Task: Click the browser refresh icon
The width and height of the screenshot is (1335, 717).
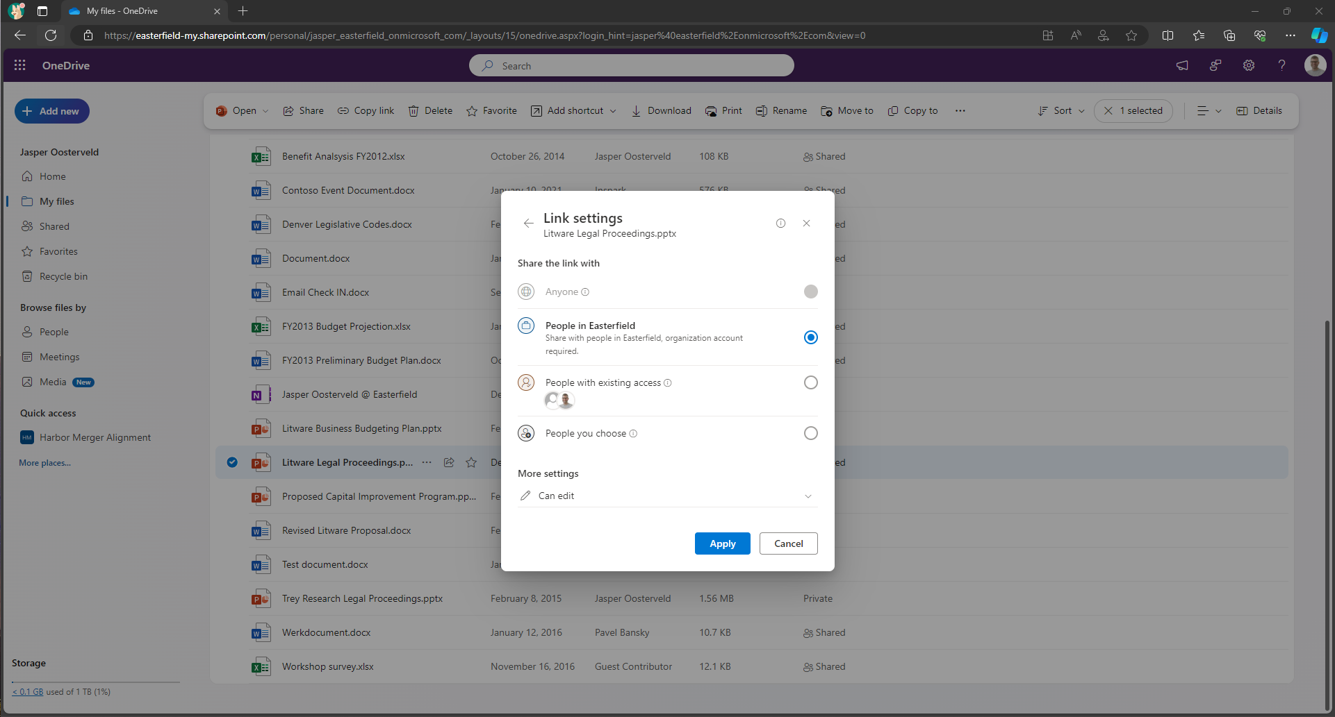Action: click(x=51, y=35)
